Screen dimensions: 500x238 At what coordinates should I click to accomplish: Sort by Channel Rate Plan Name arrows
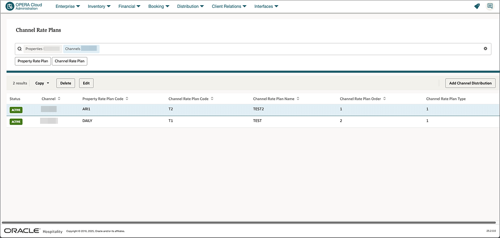(x=298, y=99)
